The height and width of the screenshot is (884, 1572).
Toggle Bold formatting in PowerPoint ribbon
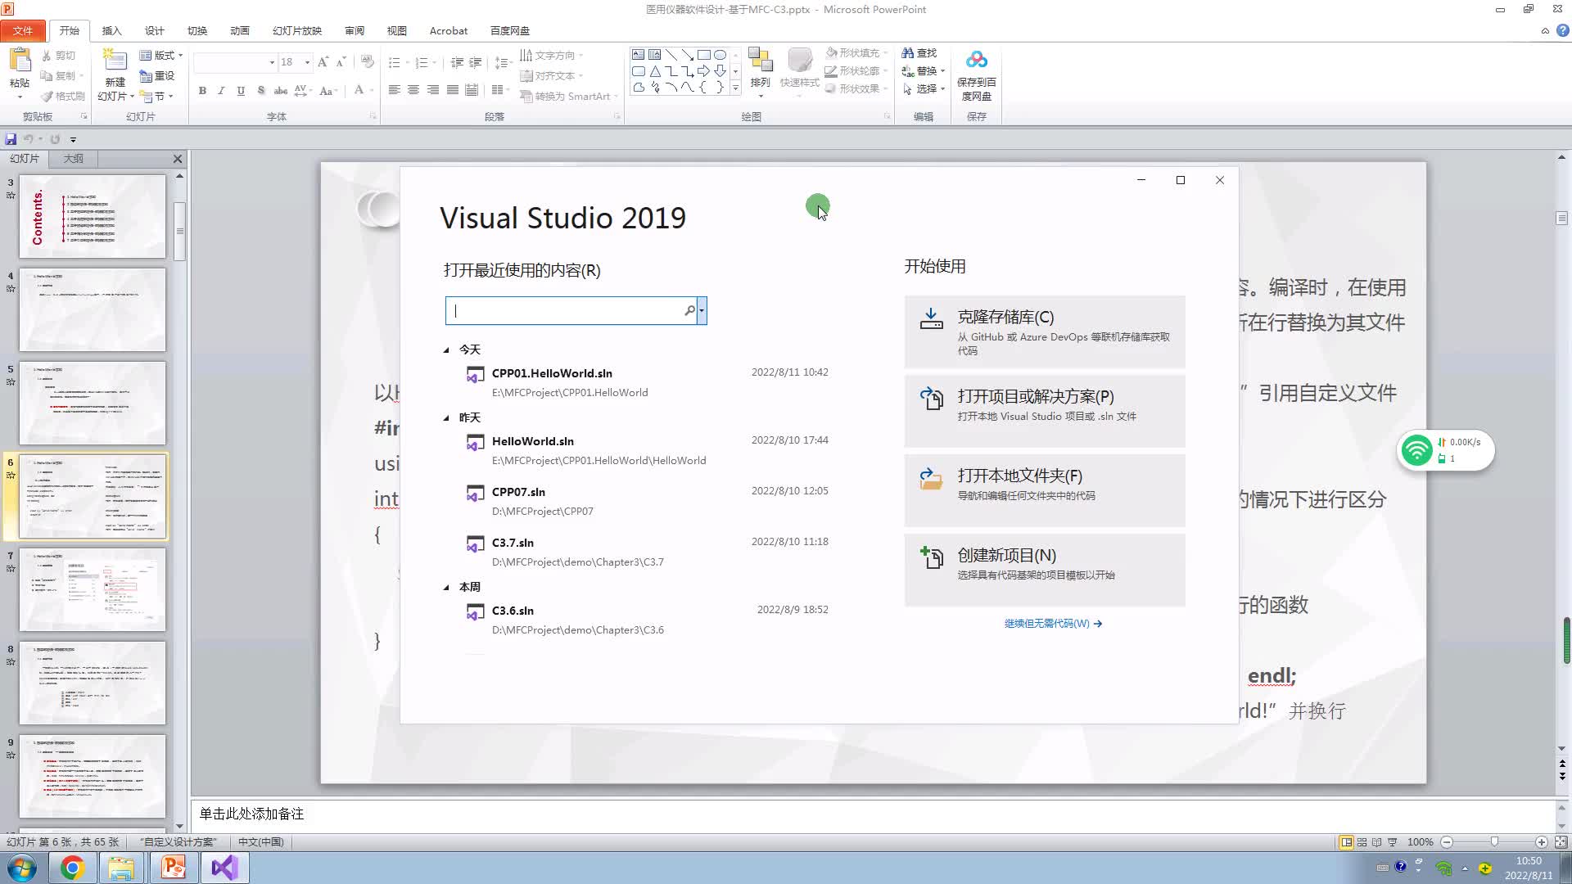pyautogui.click(x=202, y=90)
